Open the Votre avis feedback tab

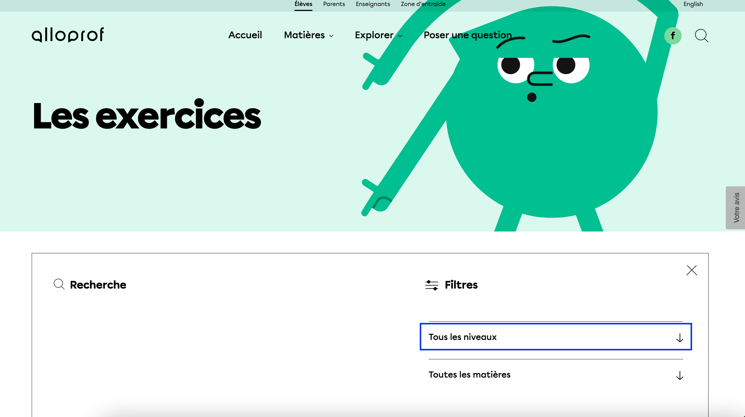[x=736, y=208]
